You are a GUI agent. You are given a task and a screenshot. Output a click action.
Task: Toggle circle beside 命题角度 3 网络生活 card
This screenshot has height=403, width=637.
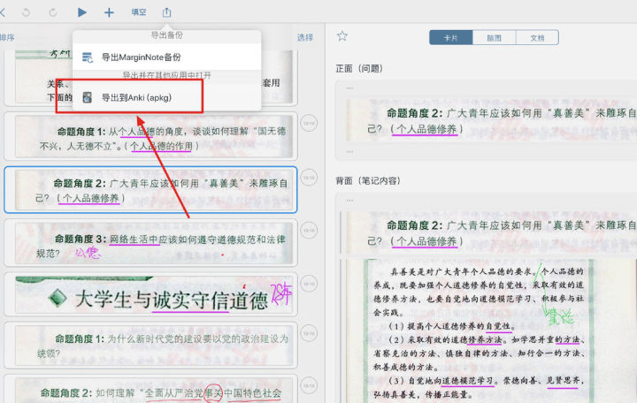click(x=309, y=230)
